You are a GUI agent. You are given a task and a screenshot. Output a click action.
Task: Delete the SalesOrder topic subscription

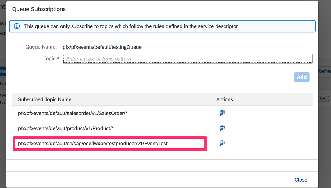pos(222,113)
